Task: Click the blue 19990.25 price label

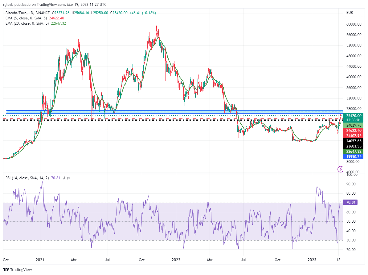Action: (x=354, y=157)
